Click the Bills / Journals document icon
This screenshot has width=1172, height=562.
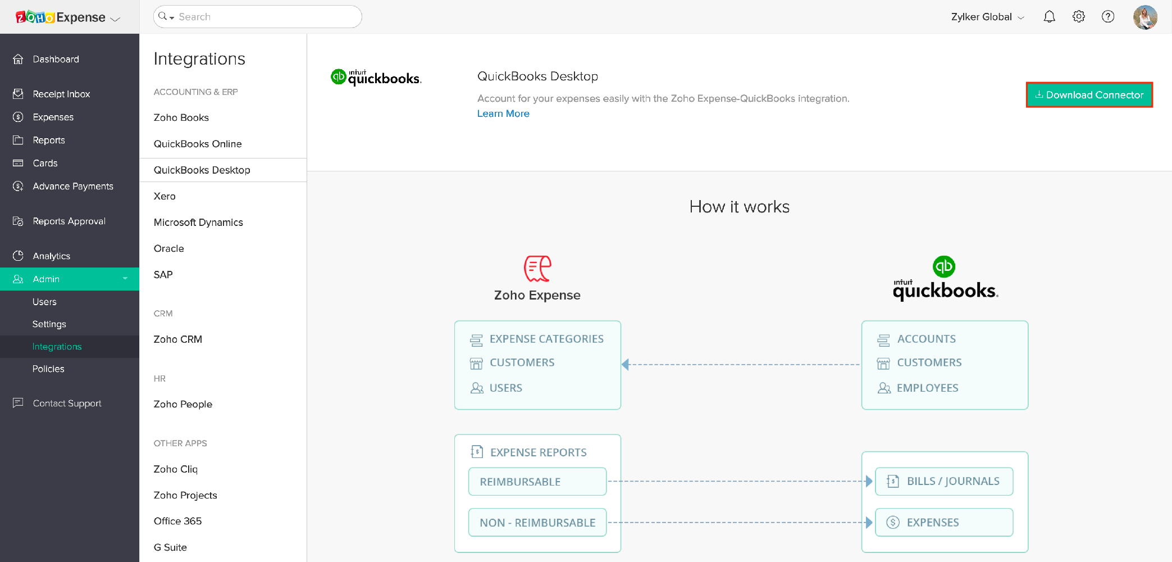click(893, 481)
